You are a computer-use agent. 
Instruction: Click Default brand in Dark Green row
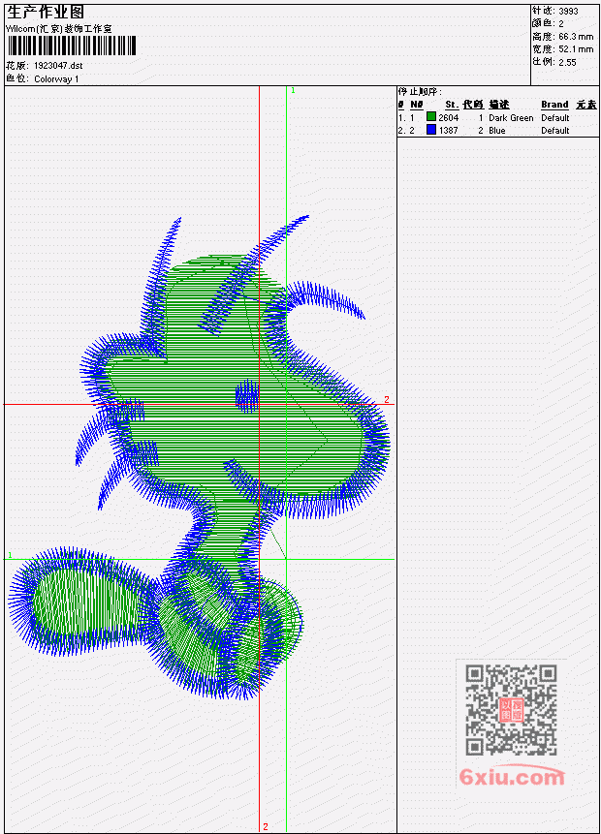554,117
